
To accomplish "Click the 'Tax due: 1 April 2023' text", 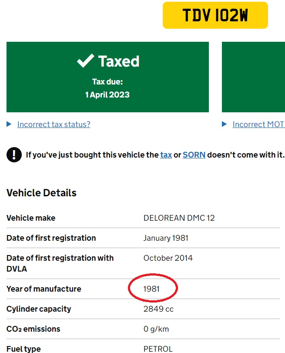I will click(x=107, y=88).
